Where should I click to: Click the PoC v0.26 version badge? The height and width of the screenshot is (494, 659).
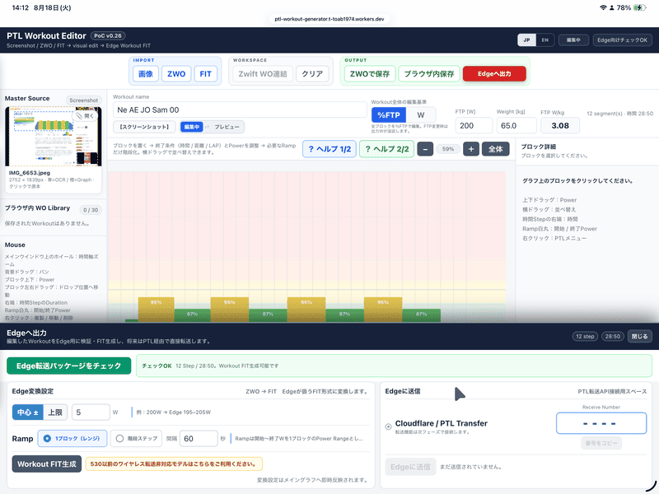pos(108,35)
